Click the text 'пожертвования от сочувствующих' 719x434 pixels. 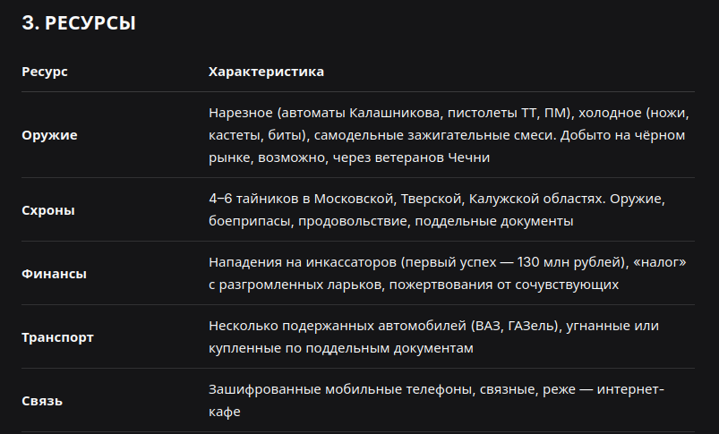[x=504, y=285]
